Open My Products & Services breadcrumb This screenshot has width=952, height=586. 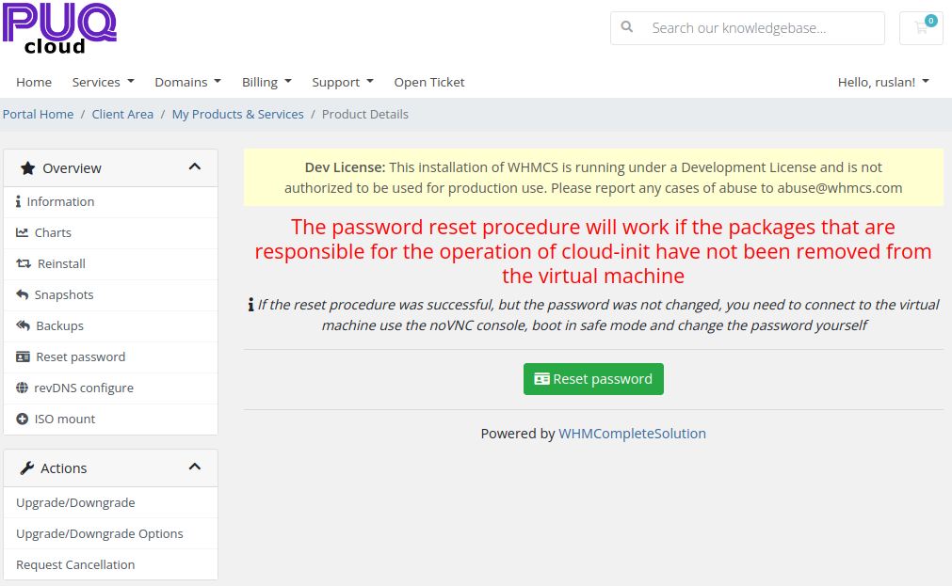237,114
